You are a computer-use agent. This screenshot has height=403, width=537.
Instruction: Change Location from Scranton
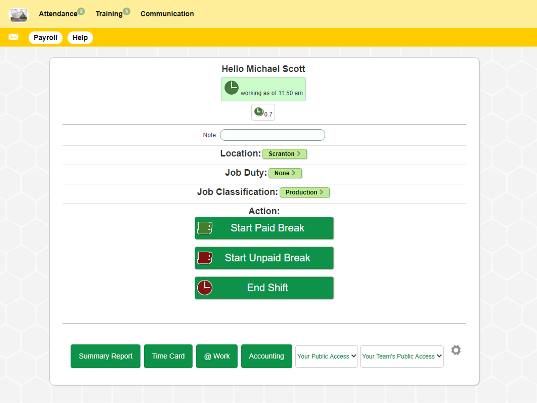point(285,154)
